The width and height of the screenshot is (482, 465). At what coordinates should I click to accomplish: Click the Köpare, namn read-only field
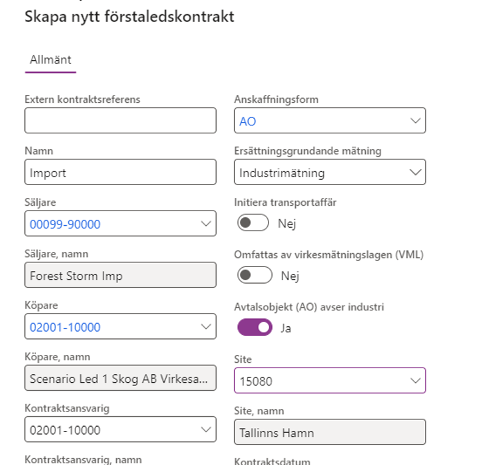click(120, 379)
